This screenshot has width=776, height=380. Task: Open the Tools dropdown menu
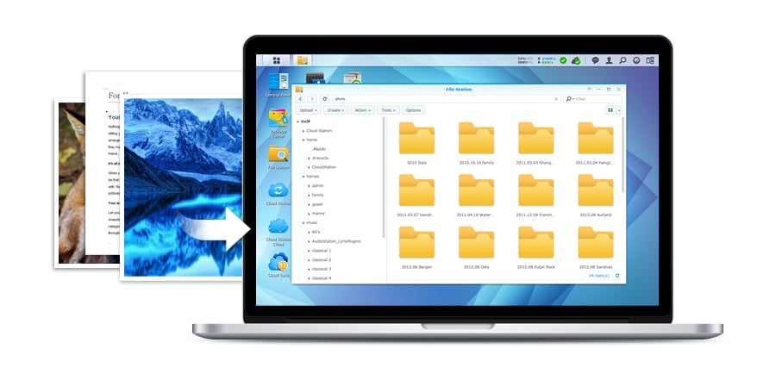388,110
